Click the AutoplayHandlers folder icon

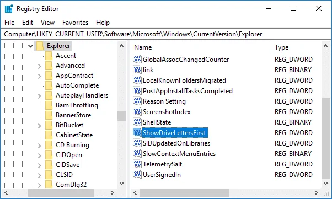click(49, 95)
